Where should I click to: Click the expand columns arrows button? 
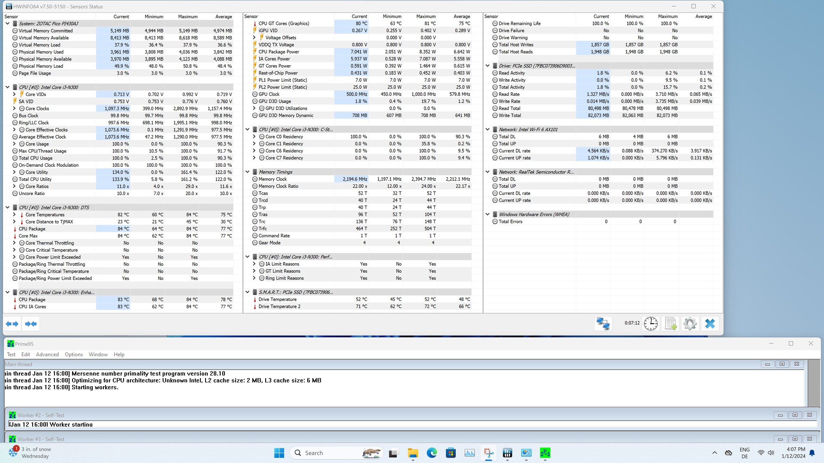[12, 324]
